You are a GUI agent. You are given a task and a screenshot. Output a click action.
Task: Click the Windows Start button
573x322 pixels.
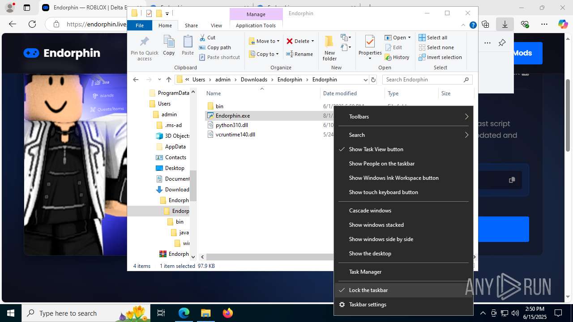pos(11,313)
